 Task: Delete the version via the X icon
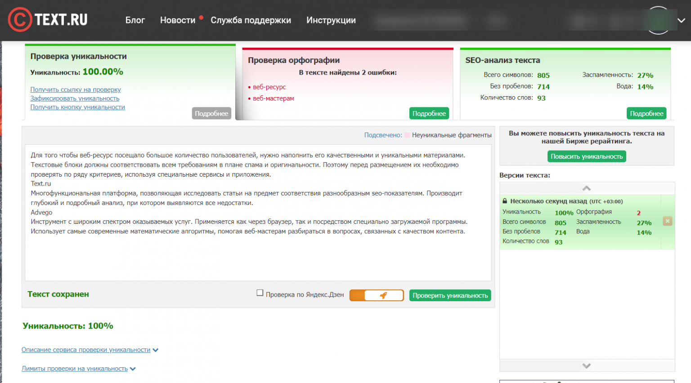click(668, 221)
